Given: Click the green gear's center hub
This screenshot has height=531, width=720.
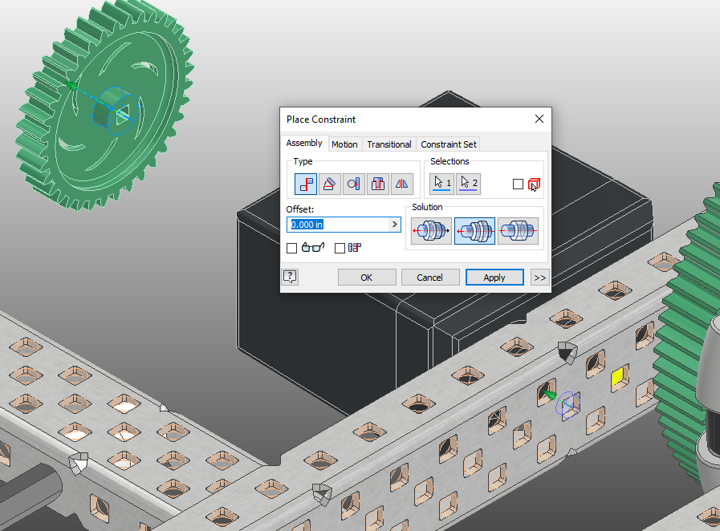Looking at the screenshot, I should [x=116, y=111].
